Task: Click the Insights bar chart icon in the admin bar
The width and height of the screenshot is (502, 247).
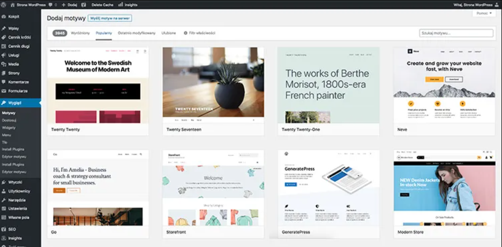Action: pyautogui.click(x=121, y=5)
